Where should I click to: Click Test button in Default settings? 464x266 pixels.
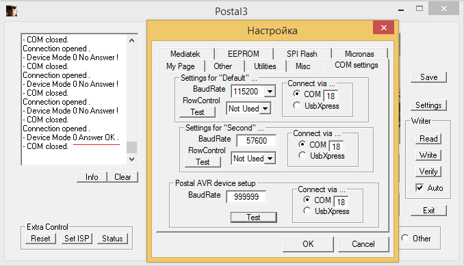(197, 112)
